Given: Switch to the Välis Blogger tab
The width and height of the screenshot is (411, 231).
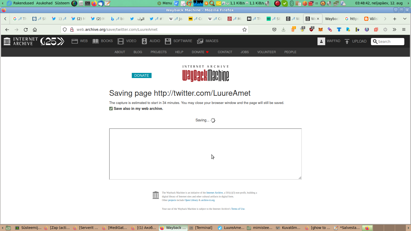Looking at the screenshot, I should [x=371, y=19].
